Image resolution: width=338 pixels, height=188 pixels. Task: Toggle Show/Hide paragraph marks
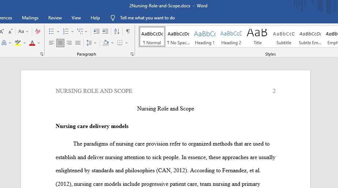click(x=128, y=31)
